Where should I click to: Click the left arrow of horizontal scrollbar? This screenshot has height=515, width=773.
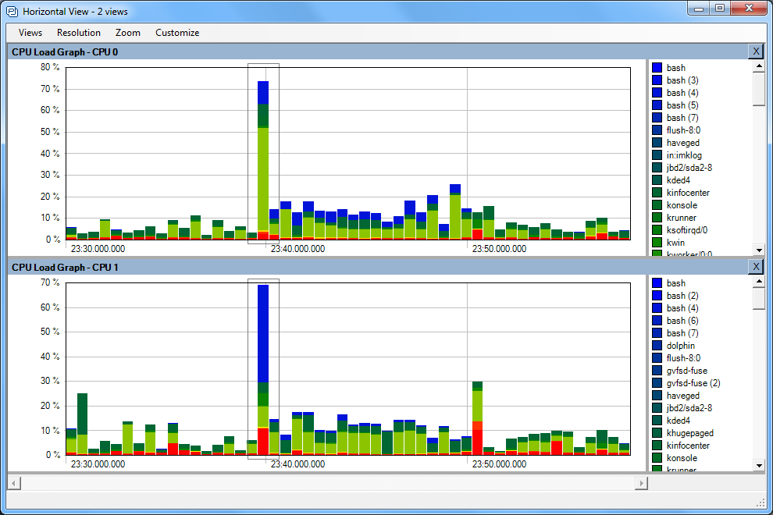13,483
